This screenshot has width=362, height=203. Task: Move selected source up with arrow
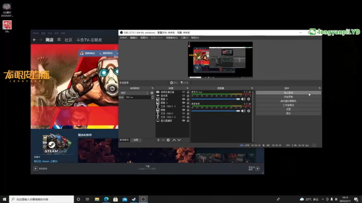(x=174, y=140)
